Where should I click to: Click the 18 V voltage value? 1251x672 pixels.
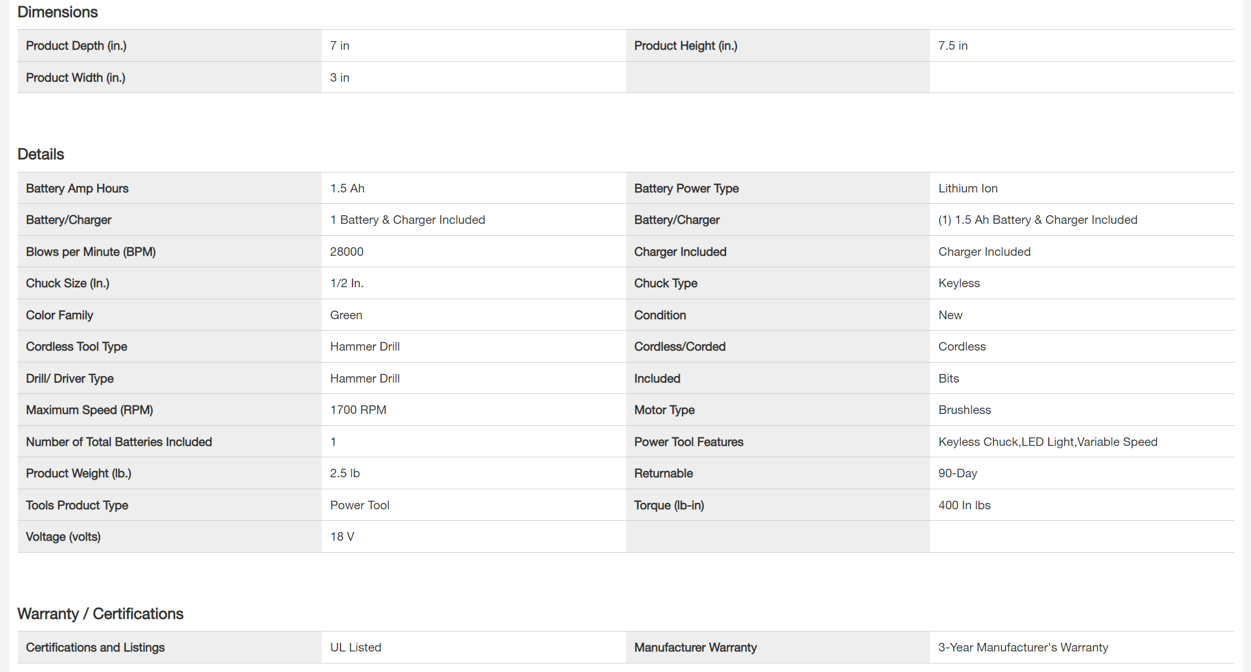pyautogui.click(x=342, y=537)
